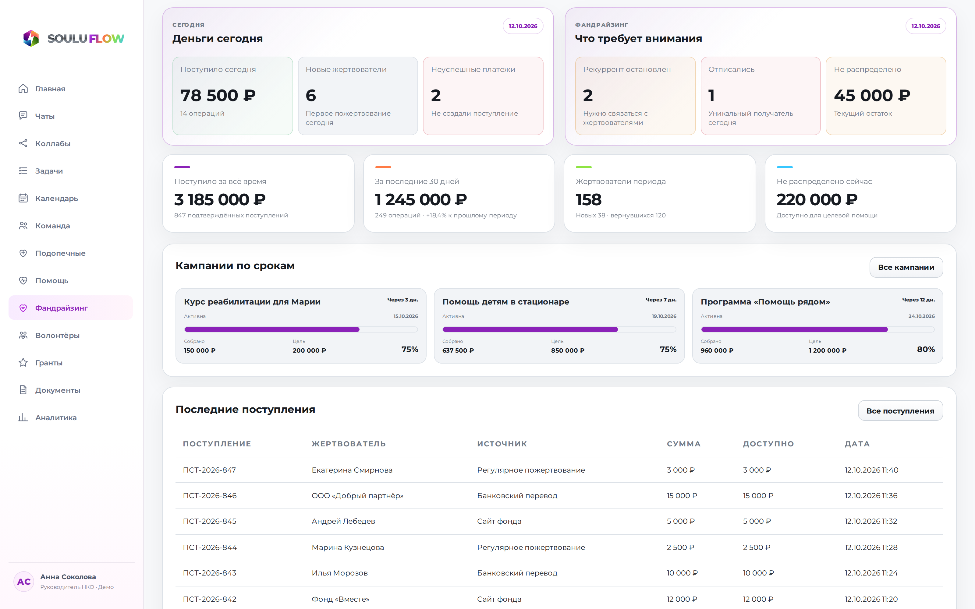Open the Чаты chat bubble icon
The height and width of the screenshot is (609, 975).
23,116
